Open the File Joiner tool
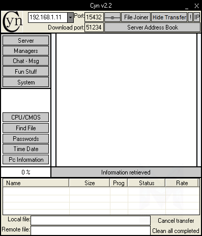This screenshot has width=202, height=236. point(136,17)
